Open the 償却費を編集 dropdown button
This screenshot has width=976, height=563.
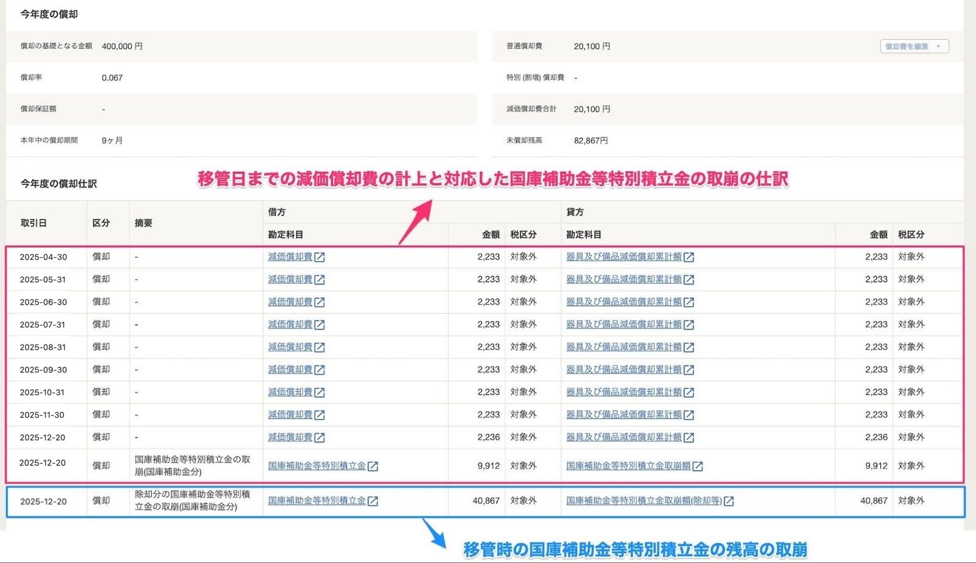914,46
